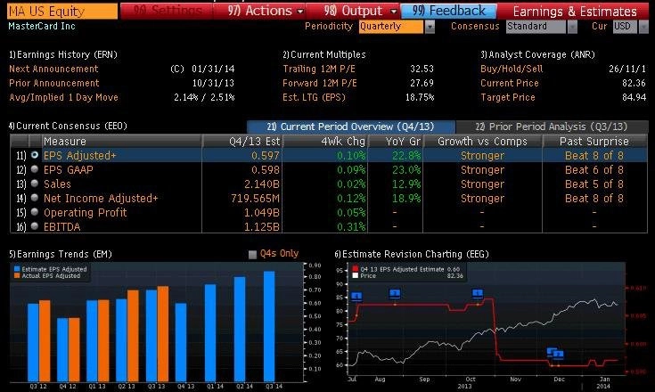The height and width of the screenshot is (392, 655).
Task: Click the Q3 14 estimate bar
Action: pos(269,326)
